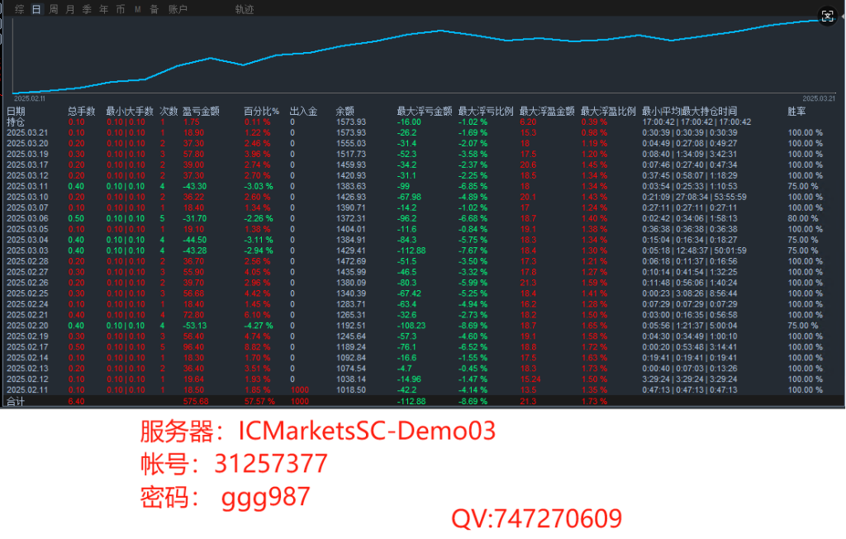Screen dimensions: 846x539
Task: Click the 百分比% column header
Action: (261, 112)
